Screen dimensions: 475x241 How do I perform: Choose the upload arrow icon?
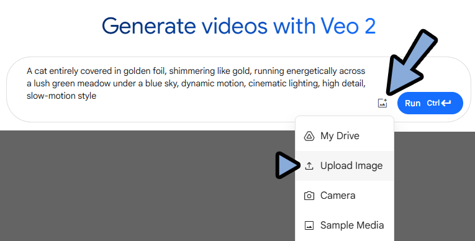click(309, 166)
